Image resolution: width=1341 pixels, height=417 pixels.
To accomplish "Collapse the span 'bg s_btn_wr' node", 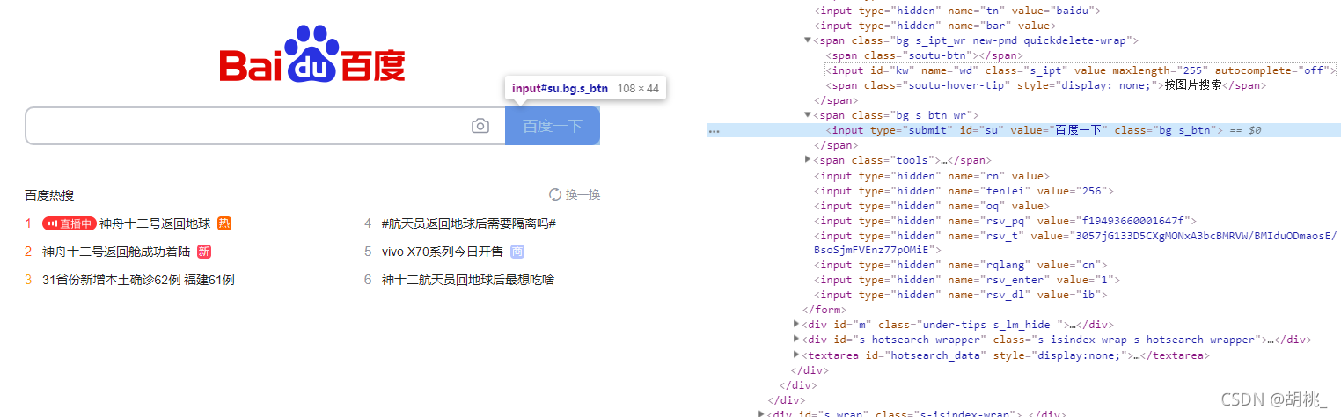I will coord(808,115).
